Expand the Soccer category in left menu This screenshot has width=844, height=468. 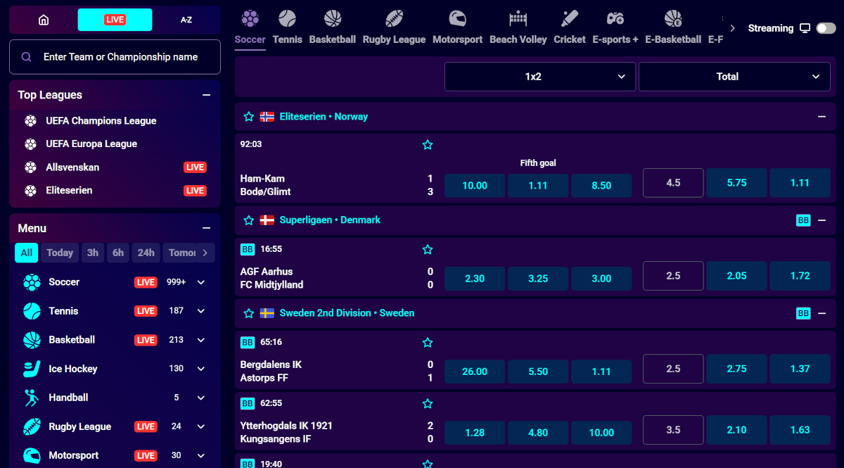200,282
